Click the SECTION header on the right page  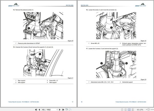tap(84, 5)
